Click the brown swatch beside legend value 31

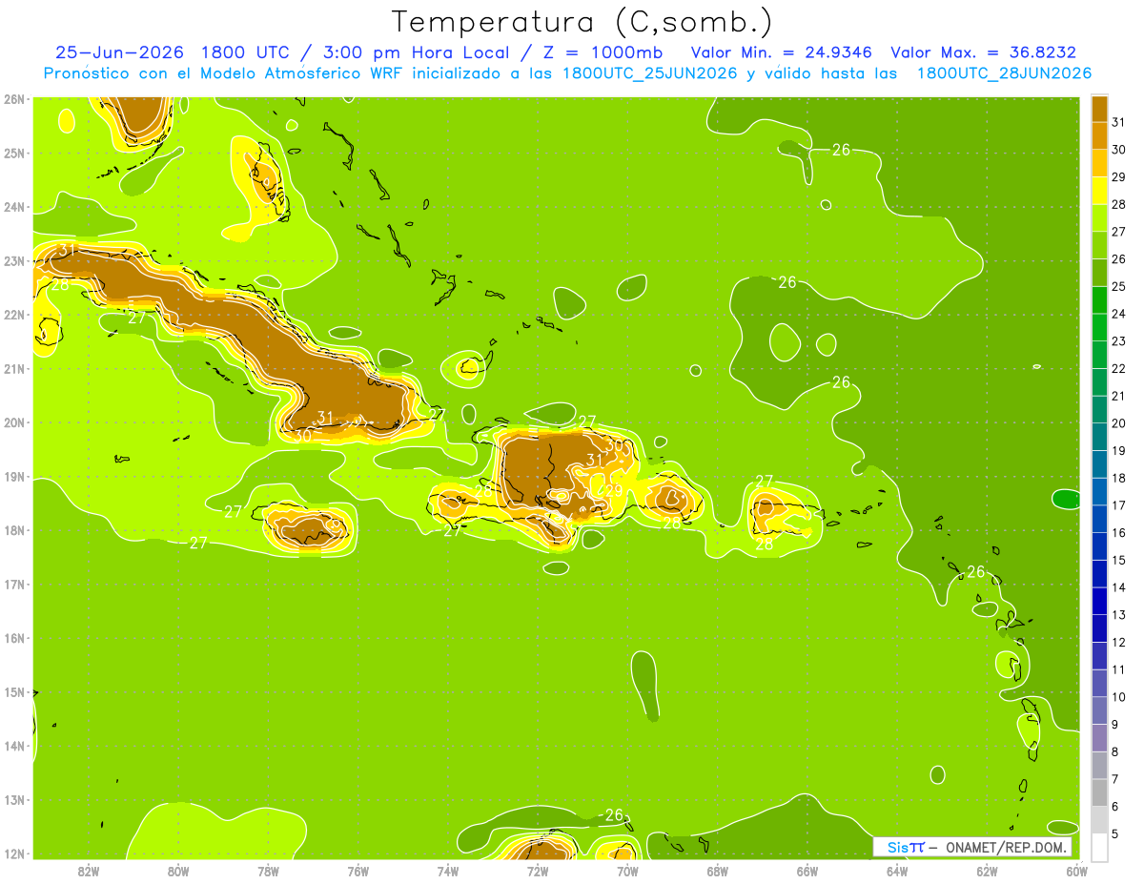pyautogui.click(x=1100, y=109)
